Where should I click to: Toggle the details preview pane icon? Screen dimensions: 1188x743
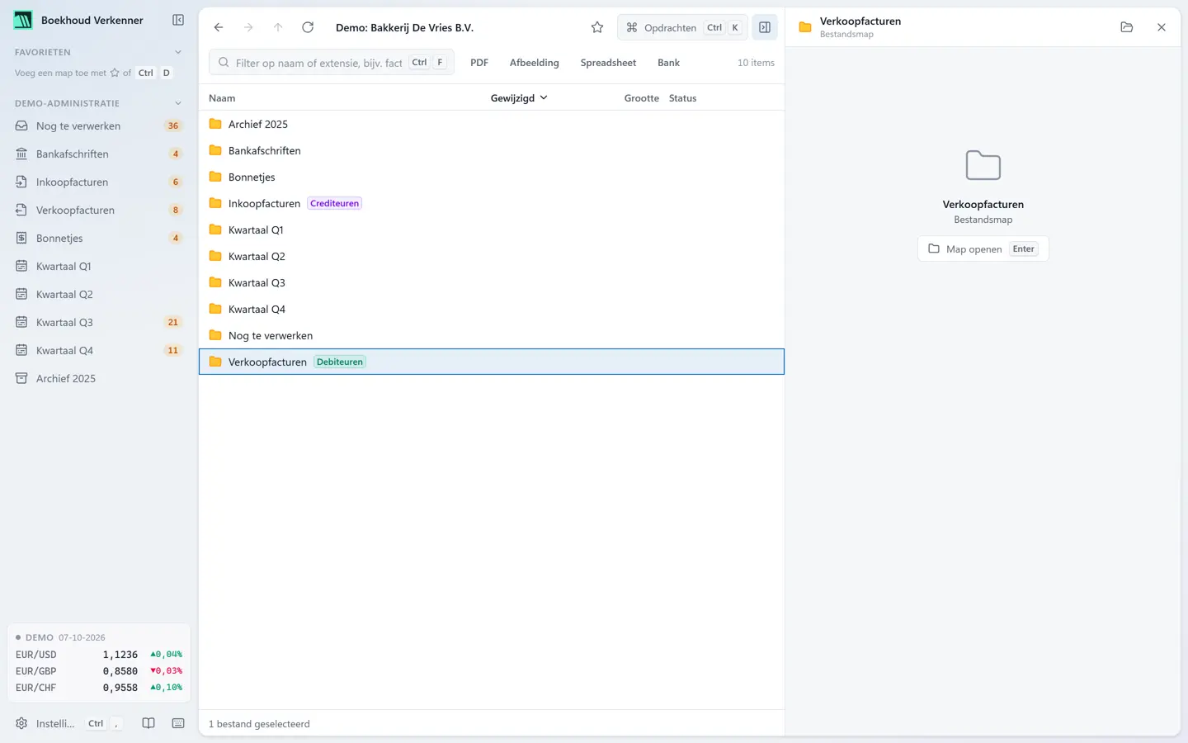tap(765, 27)
